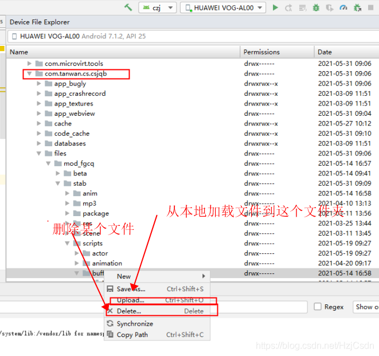379x356 pixels.
Task: Collapse the mod_fgcq folder
Action: 48,163
